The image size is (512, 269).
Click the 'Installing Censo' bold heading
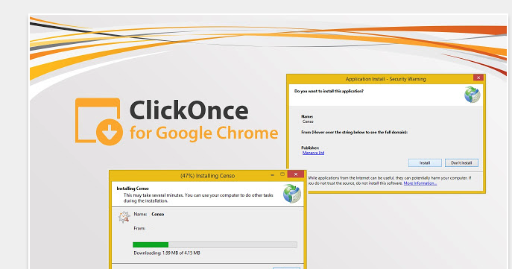[133, 189]
